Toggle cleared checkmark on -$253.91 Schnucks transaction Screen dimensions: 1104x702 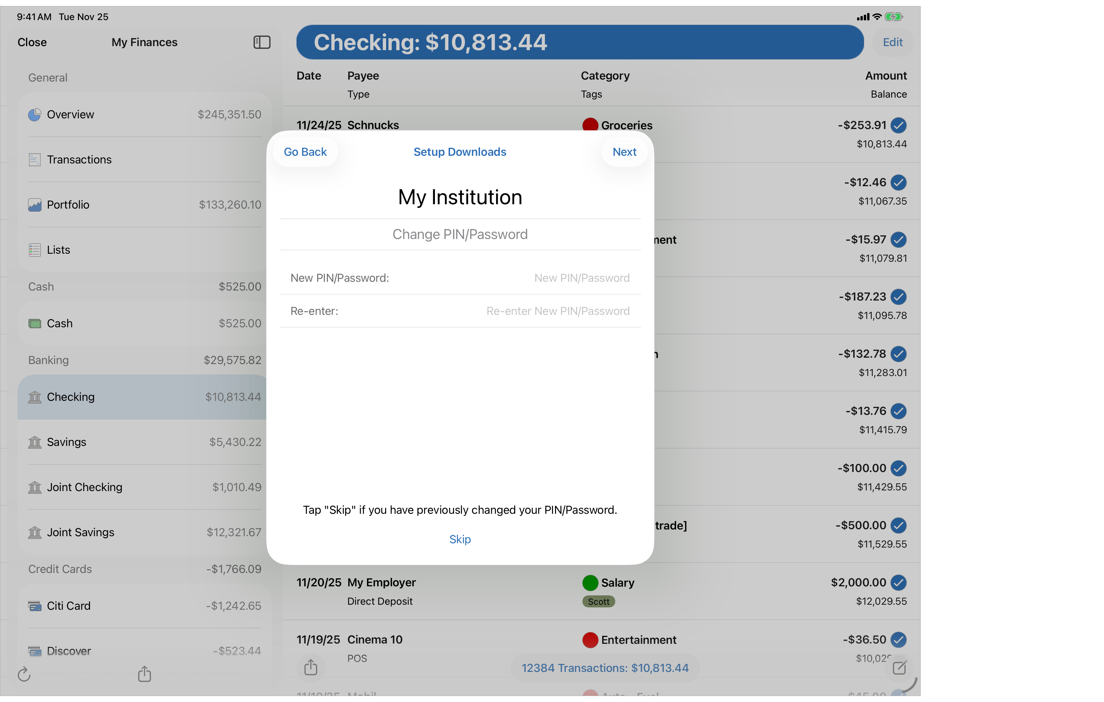(x=898, y=125)
